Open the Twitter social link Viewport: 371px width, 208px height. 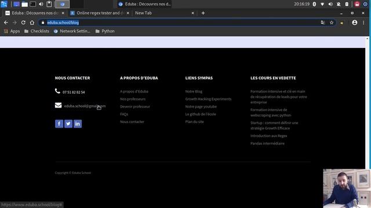[68, 124]
